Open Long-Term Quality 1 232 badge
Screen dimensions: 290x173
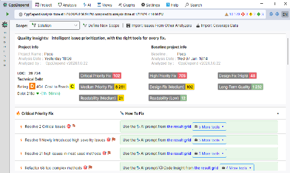coord(240,87)
